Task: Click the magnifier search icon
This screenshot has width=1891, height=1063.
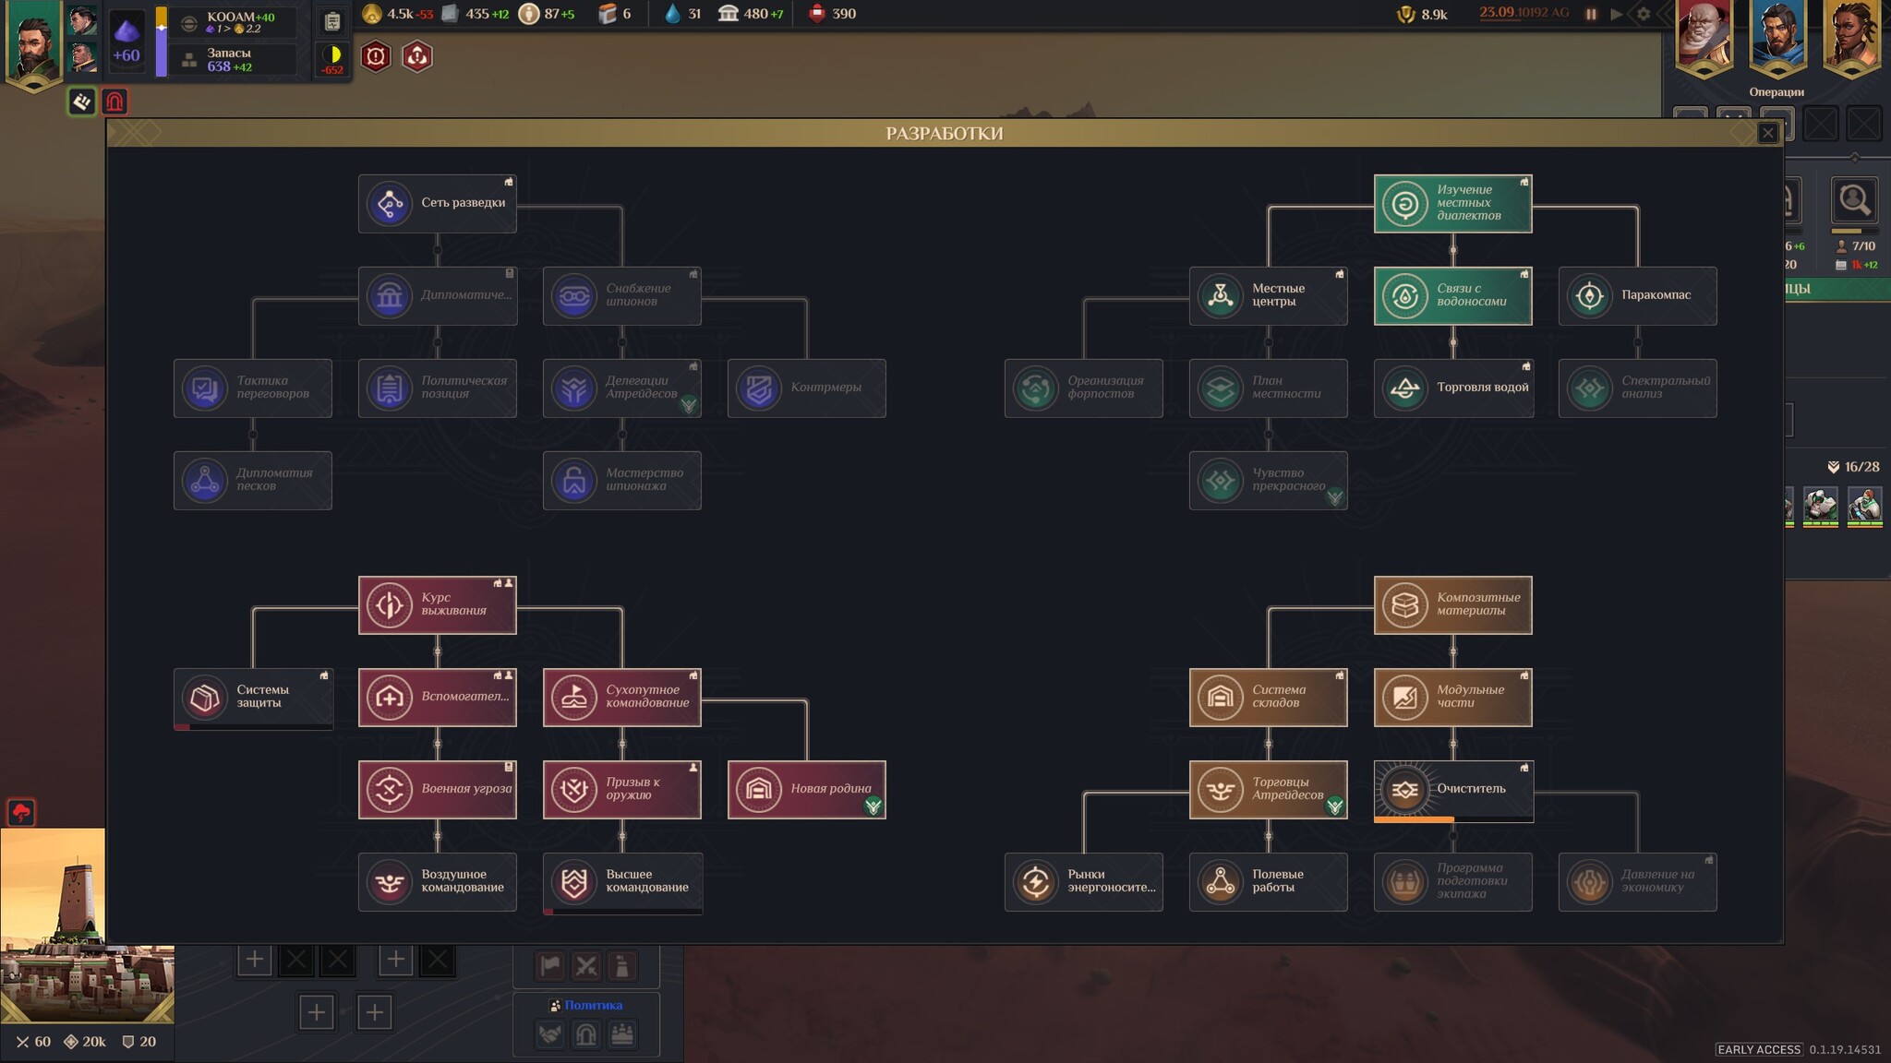Action: coord(1854,200)
